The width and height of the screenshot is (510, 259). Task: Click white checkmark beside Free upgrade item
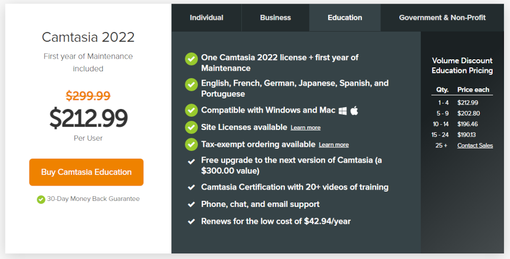pyautogui.click(x=191, y=161)
